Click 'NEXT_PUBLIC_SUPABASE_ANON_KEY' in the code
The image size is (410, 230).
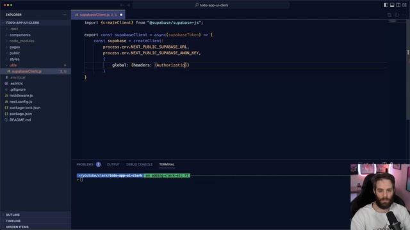coord(165,53)
